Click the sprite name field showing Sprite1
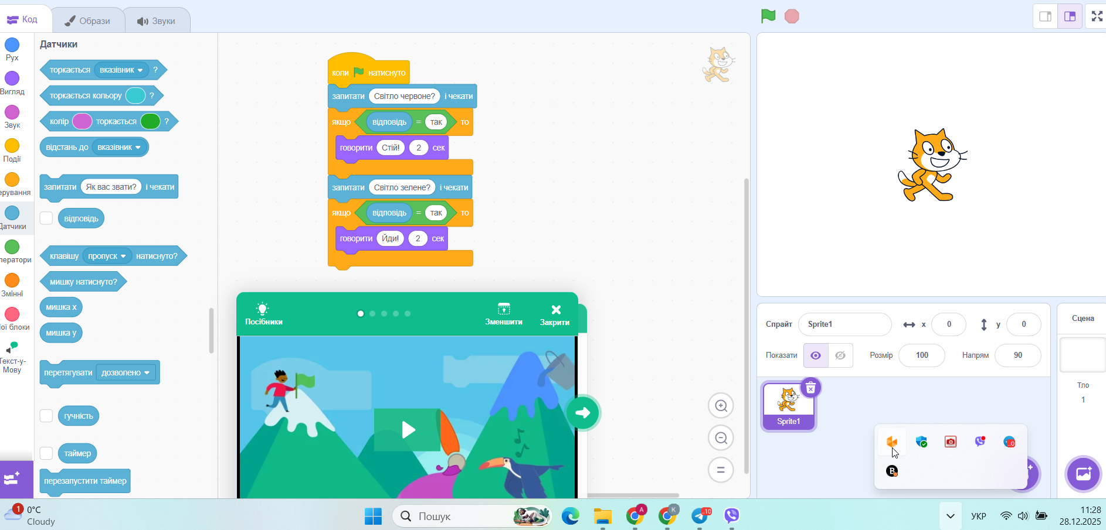 (844, 324)
